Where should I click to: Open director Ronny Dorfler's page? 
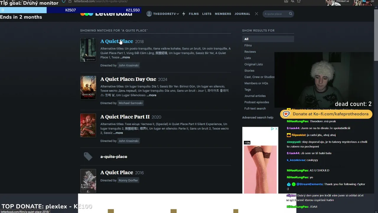click(128, 180)
